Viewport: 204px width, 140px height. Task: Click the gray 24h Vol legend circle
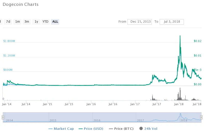pyautogui.click(x=141, y=129)
